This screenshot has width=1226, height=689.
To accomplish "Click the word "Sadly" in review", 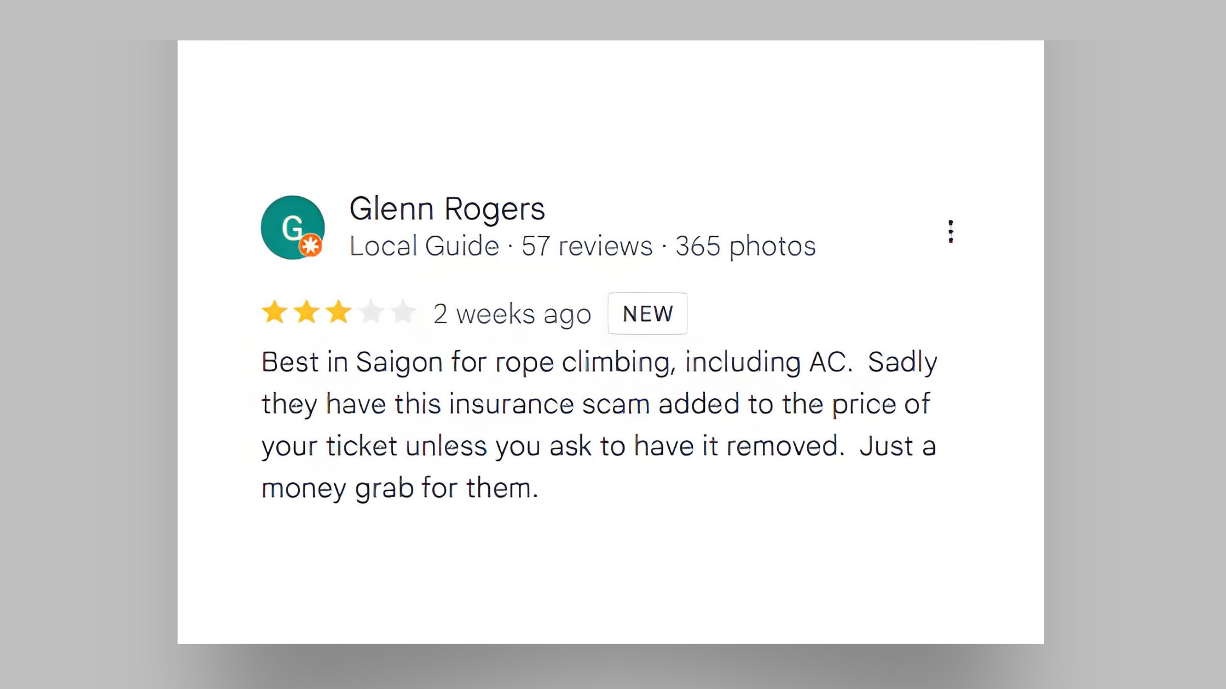I will [903, 363].
